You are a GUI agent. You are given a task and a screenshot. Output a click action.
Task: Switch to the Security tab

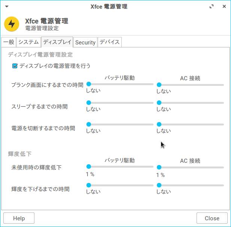point(85,42)
